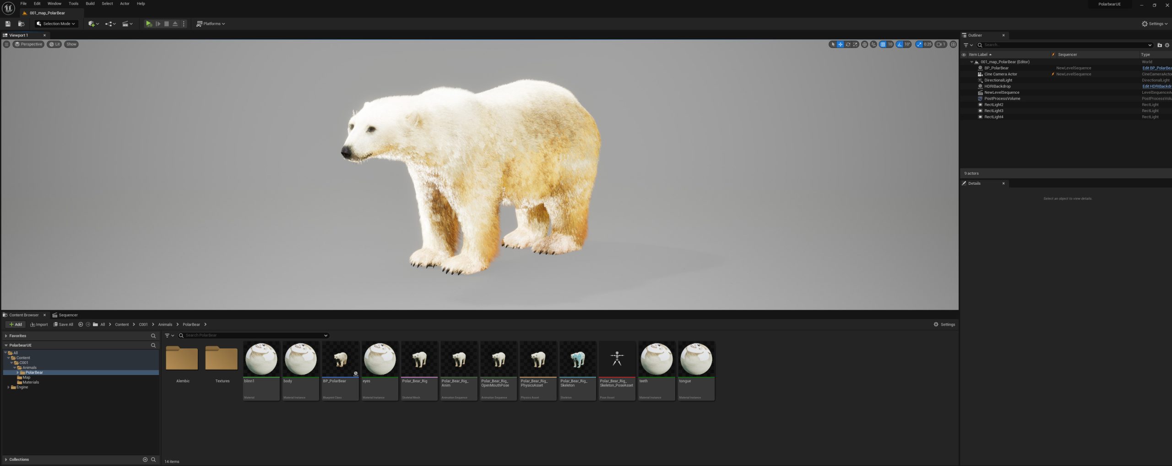Screen dimensions: 1172x466
Task: Select the scale transform tool in viewport
Action: coord(855,44)
